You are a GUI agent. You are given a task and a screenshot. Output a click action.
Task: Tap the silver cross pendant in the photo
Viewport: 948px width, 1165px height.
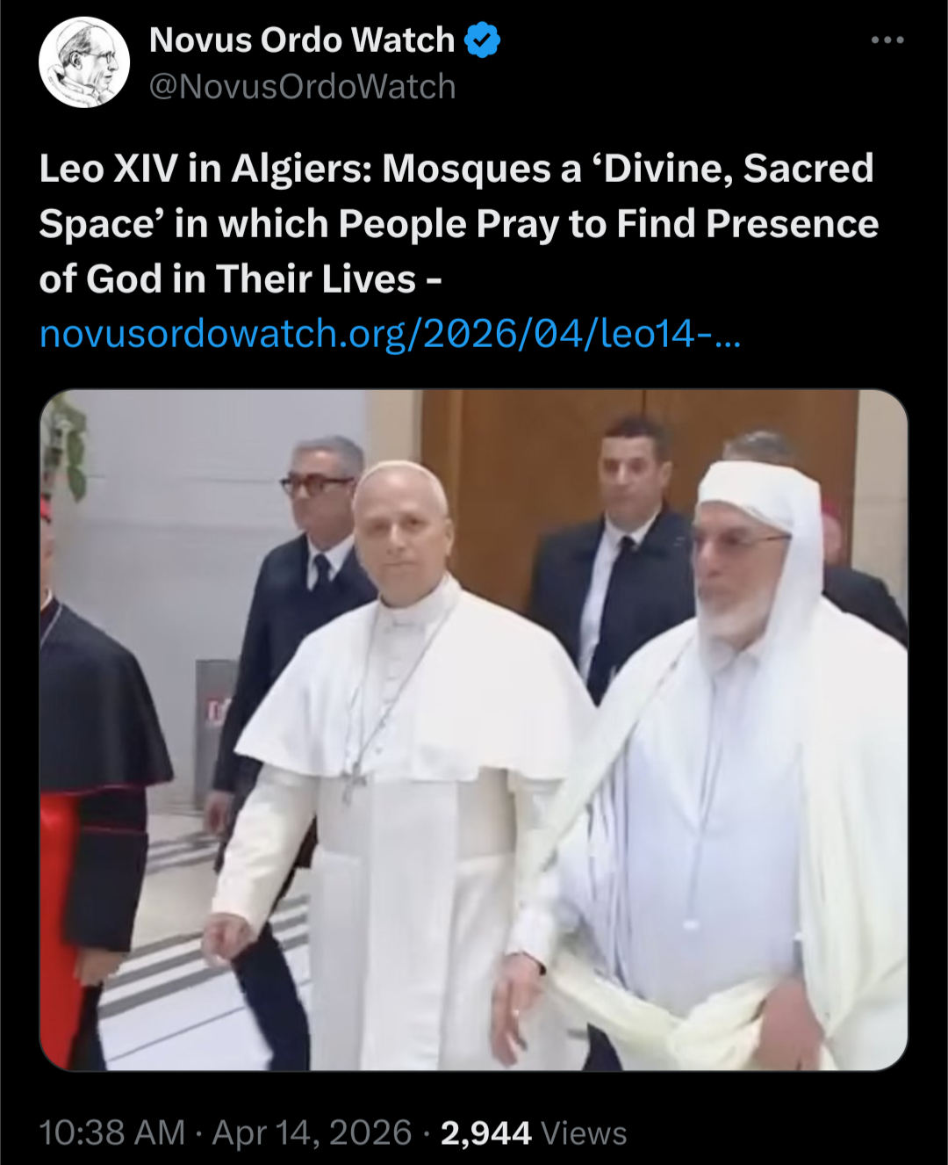click(353, 785)
